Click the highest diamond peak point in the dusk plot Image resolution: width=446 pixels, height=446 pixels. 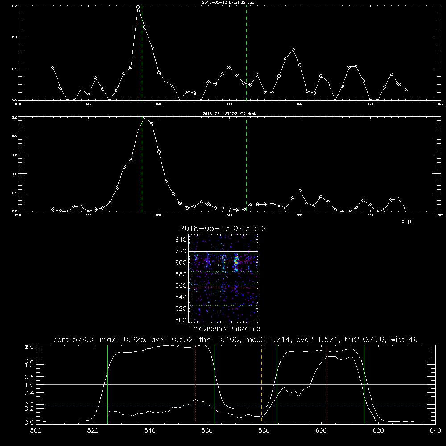click(145, 117)
